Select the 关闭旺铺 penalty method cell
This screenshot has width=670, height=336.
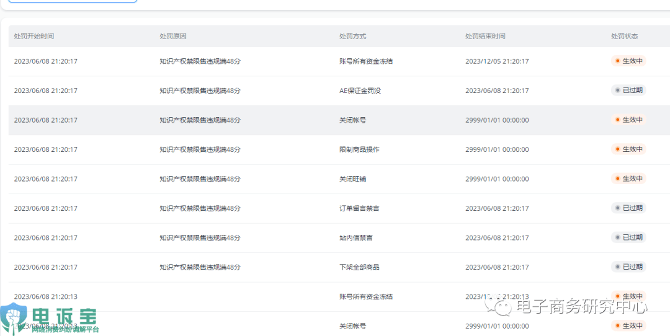coord(352,179)
